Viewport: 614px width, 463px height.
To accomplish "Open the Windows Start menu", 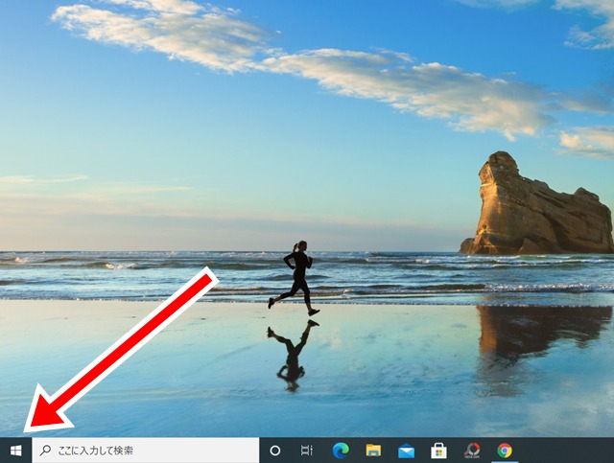I will (x=15, y=451).
